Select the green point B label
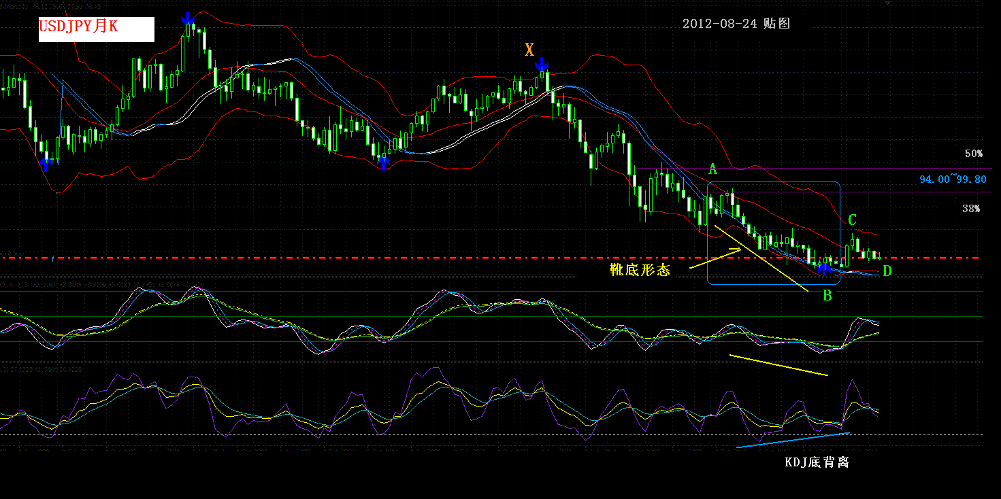Viewport: 1001px width, 499px height. [x=827, y=296]
